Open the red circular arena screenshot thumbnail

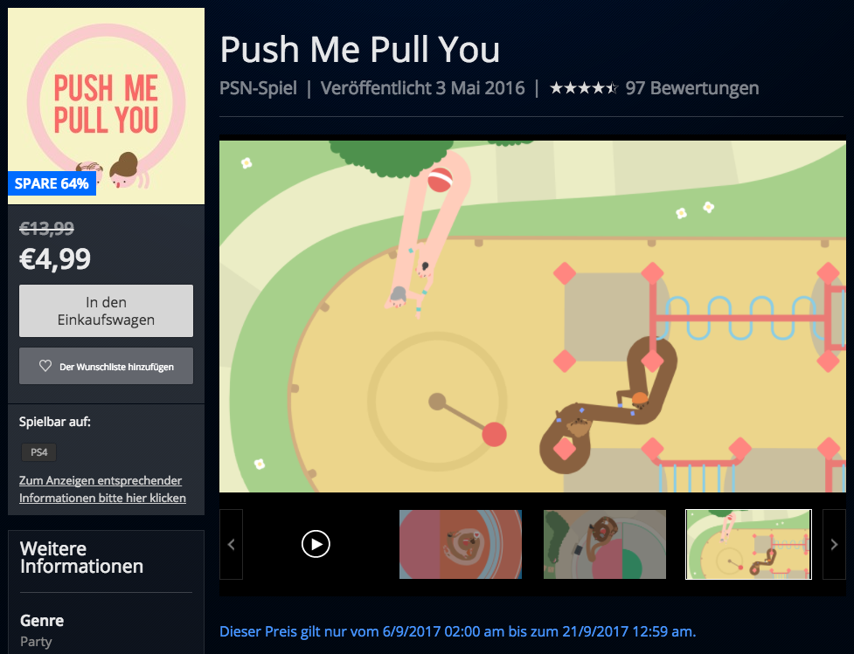461,544
